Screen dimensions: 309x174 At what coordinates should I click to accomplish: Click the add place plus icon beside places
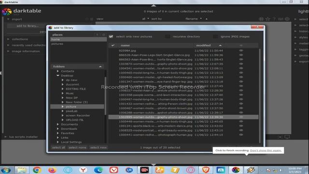click(97, 34)
